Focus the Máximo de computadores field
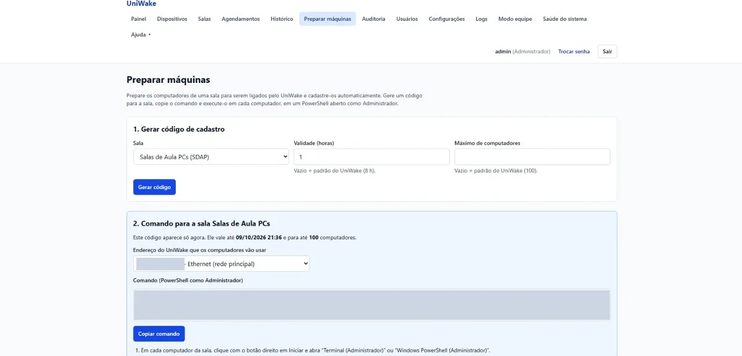742x356 pixels. click(x=532, y=157)
